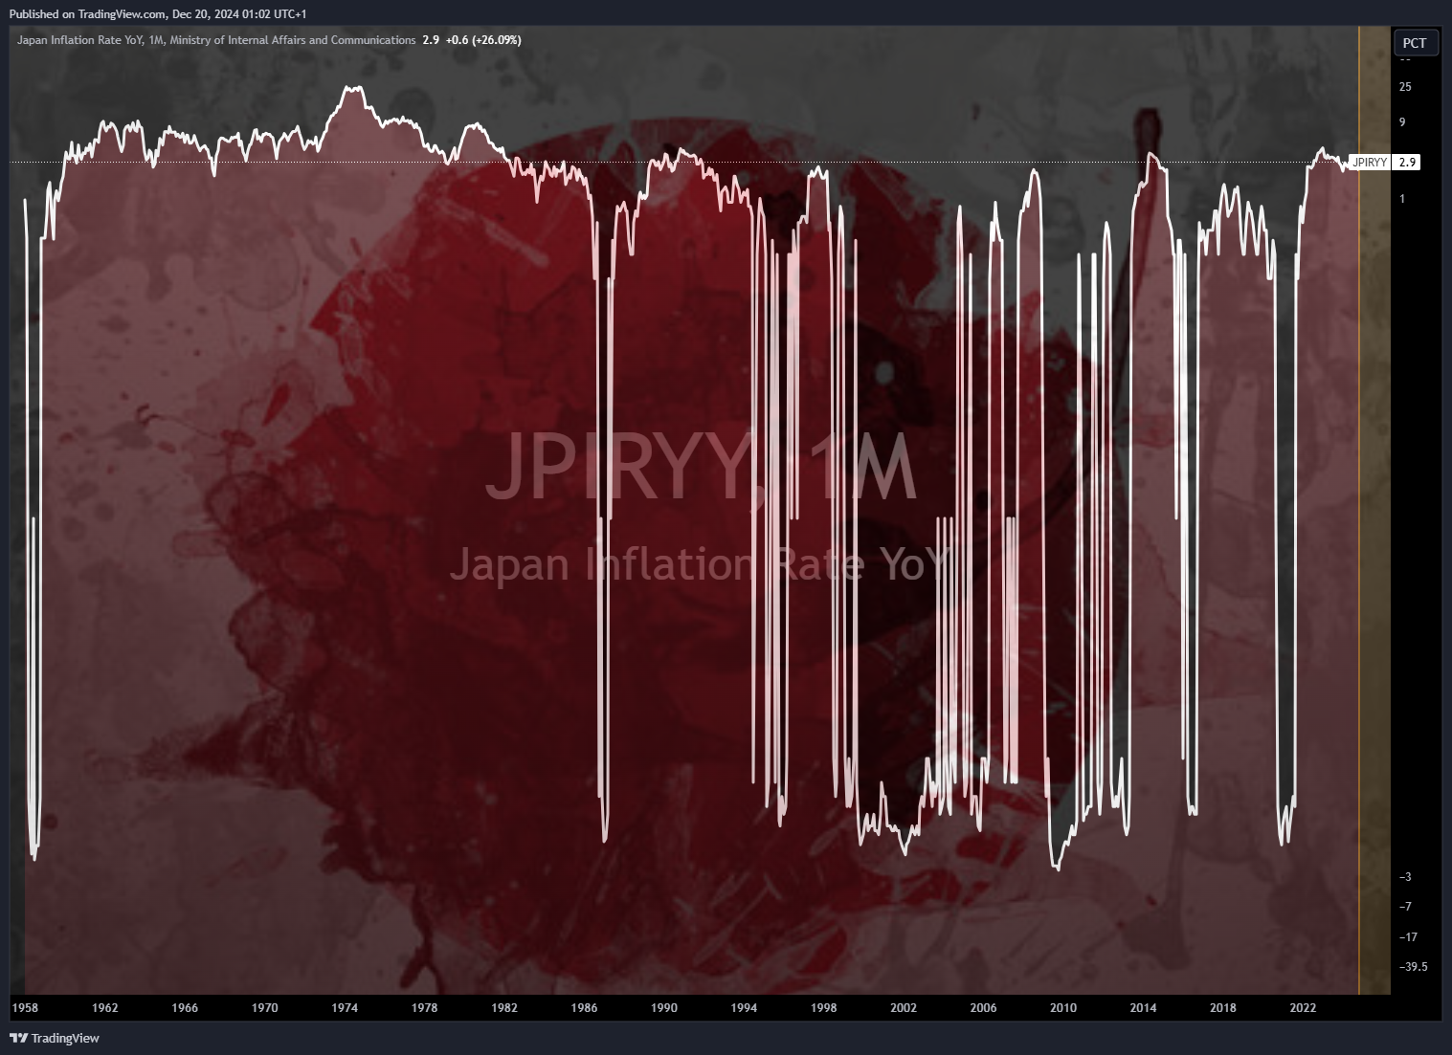Click the 1994 year label on time axis

coord(744,1007)
